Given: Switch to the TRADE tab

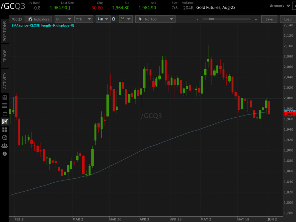Looking at the screenshot, I should (4, 55).
